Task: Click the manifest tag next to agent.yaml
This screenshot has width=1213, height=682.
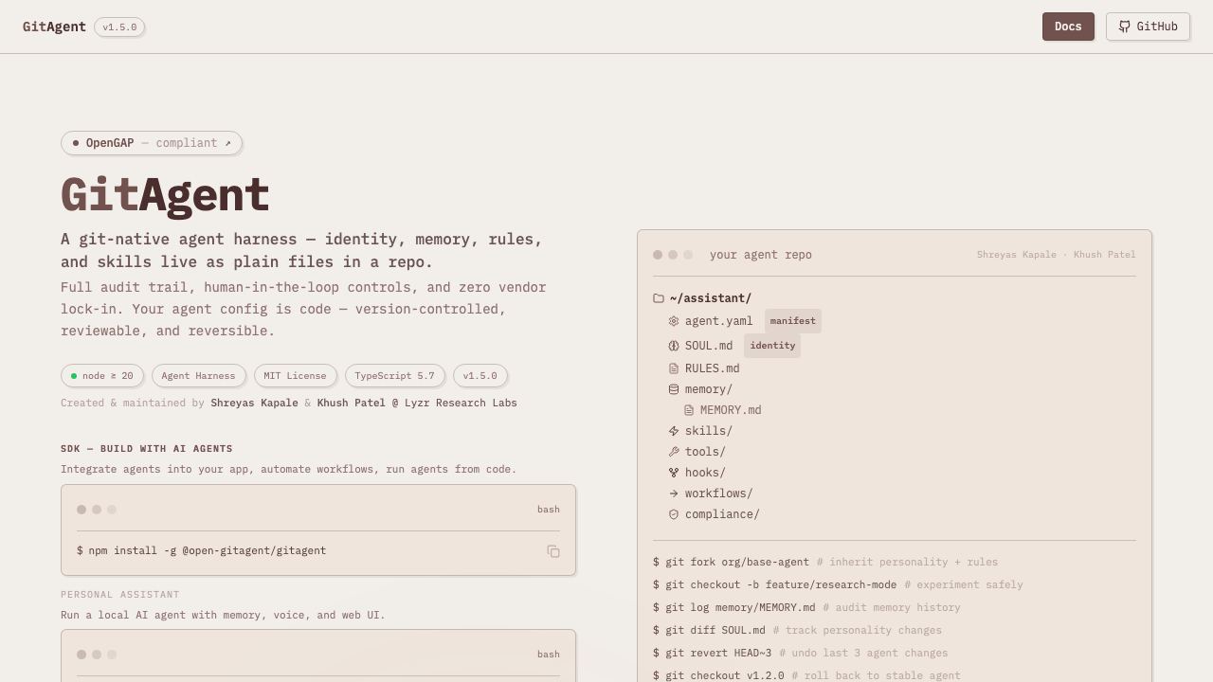Action: coord(793,321)
